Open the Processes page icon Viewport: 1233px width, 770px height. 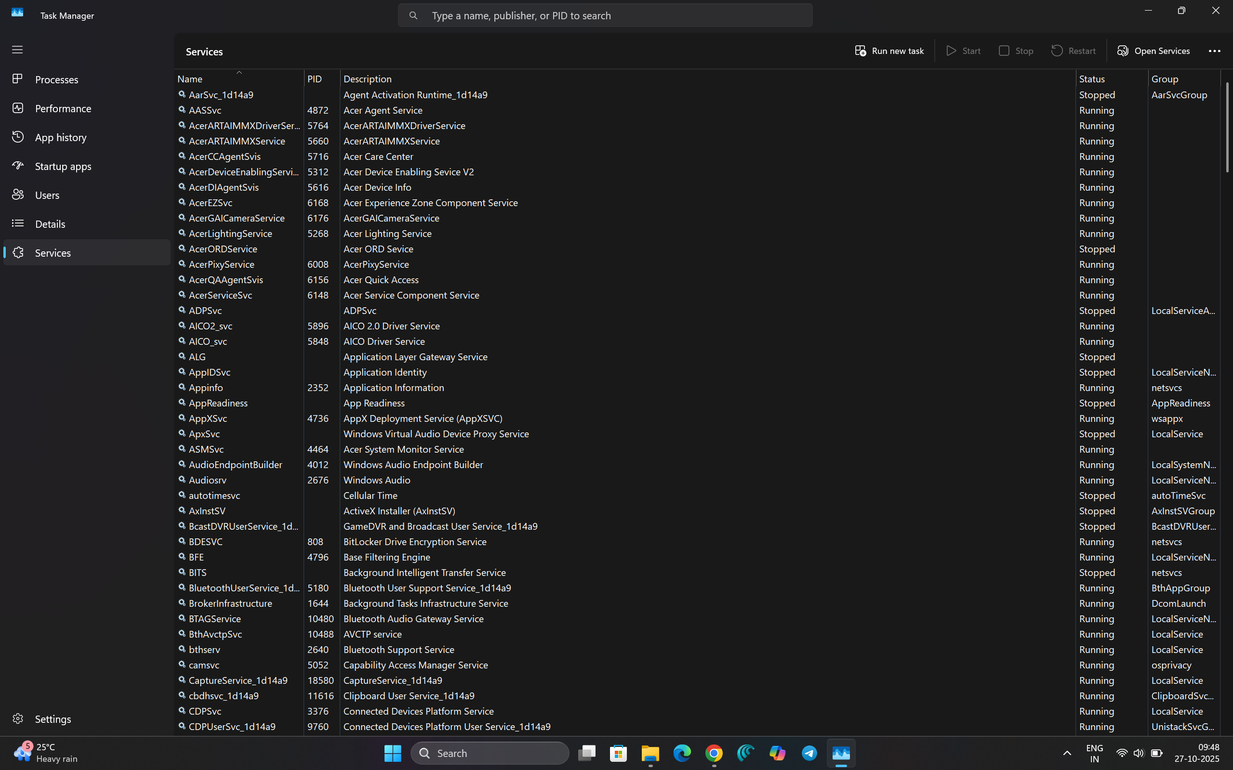(x=18, y=79)
